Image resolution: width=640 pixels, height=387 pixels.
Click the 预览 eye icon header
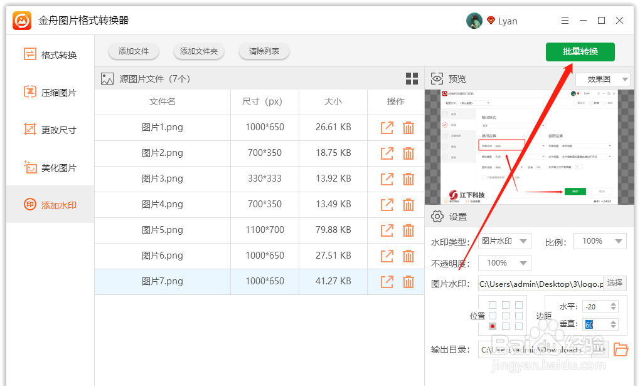pos(437,78)
